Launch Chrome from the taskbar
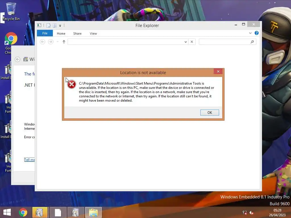This screenshot has height=218, width=291. (x=23, y=212)
